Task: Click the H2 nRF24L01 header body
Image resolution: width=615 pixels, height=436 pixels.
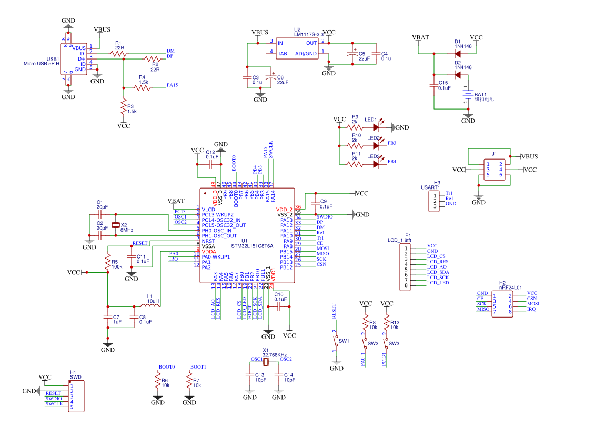Action: pos(502,304)
